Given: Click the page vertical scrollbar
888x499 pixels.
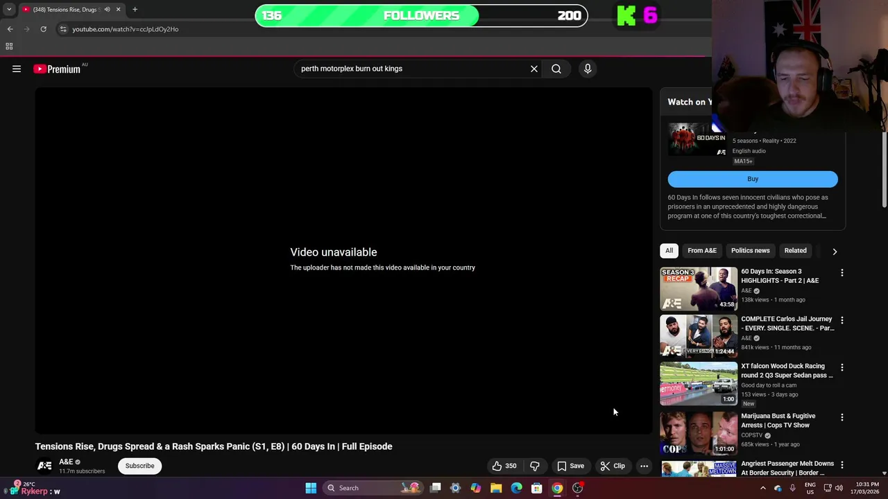Looking at the screenshot, I should 884,170.
